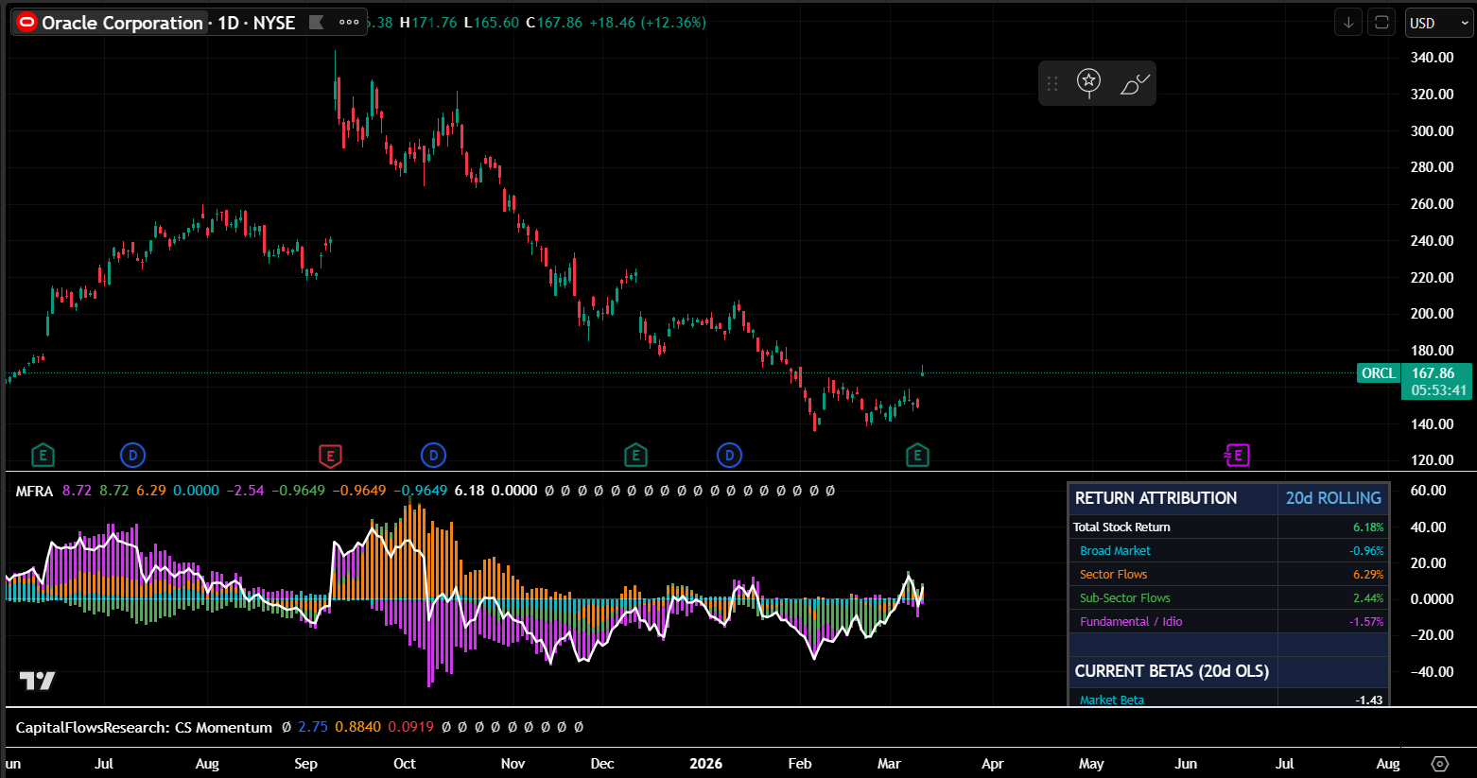Viewport: 1477px width, 778px height.
Task: Click the 60.00 MFRA pane axis label
Action: pos(1428,491)
